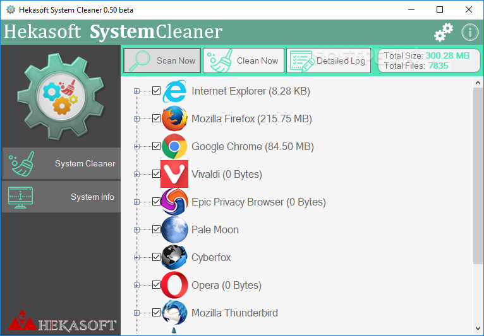Toggle the Mozilla Thunderbird checkbox
This screenshot has width=484, height=336.
click(x=157, y=312)
